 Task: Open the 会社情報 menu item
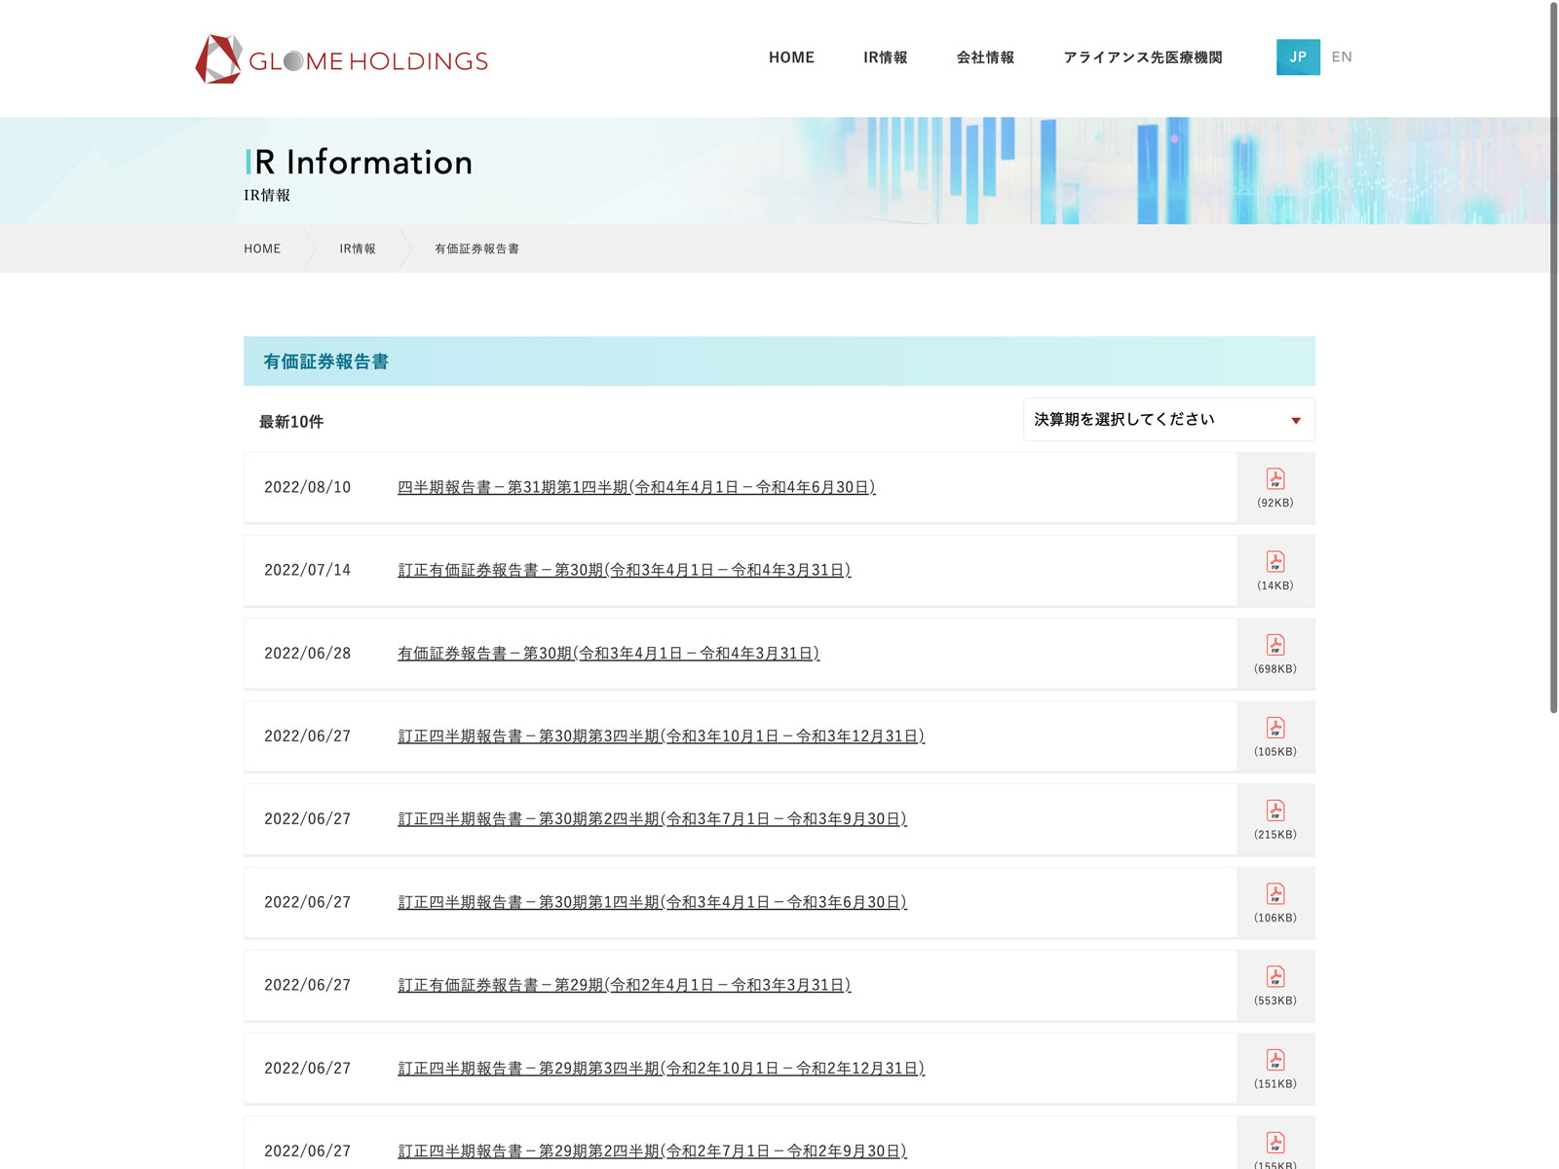coord(985,57)
